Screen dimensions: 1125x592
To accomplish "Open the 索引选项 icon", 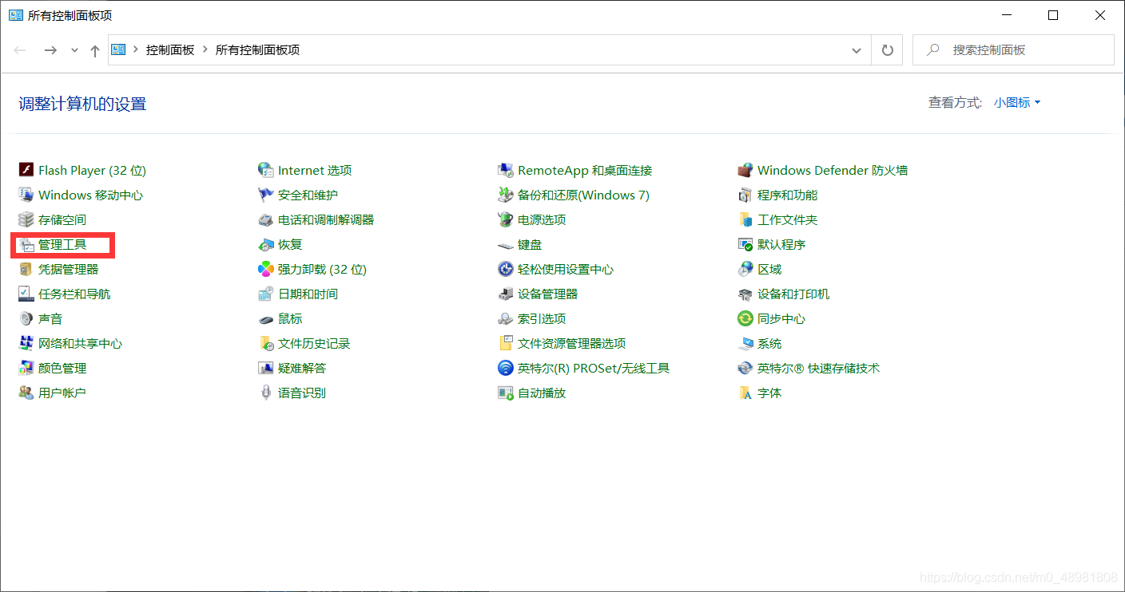I will (x=505, y=318).
